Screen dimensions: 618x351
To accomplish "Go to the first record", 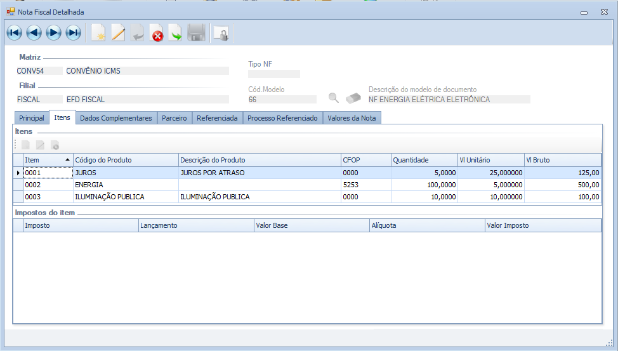I will point(15,33).
